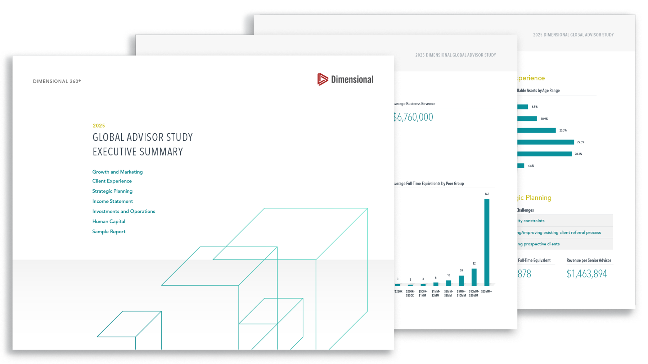Open the 'Client Experience' contents entry
This screenshot has height=364, width=648.
[112, 181]
